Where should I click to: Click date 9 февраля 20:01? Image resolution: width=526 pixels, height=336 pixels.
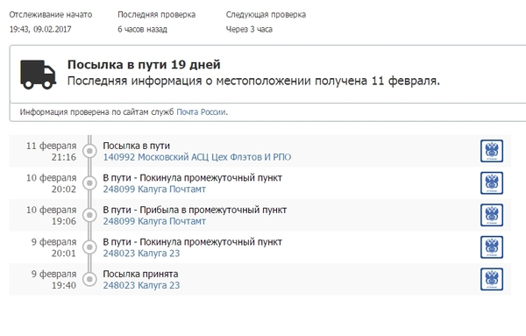point(53,247)
